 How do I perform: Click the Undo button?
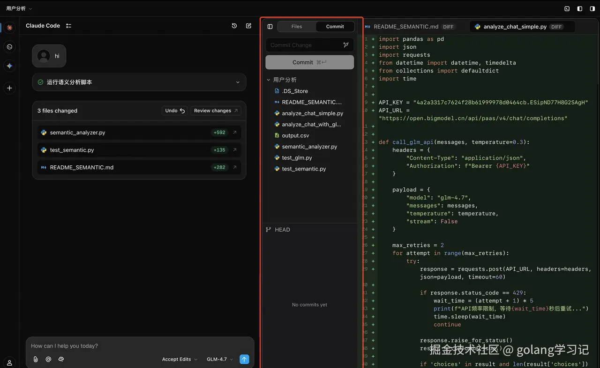pyautogui.click(x=175, y=110)
